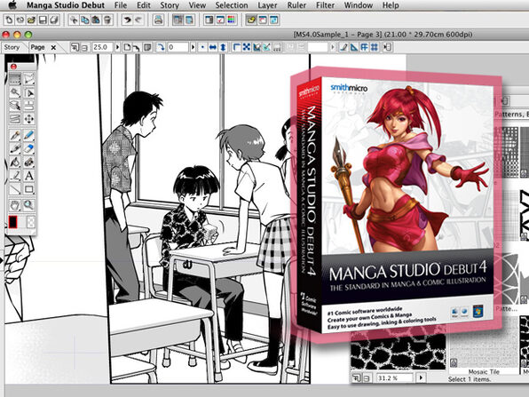Open zoom dropdown arrow beside 31.2 %
The width and height of the screenshot is (529, 397).
pyautogui.click(x=421, y=377)
